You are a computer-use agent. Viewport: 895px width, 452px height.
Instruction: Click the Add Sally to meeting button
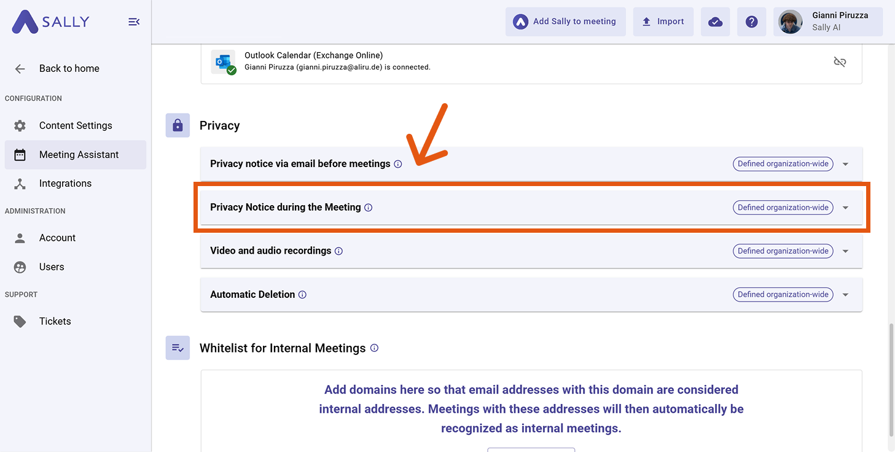click(565, 21)
